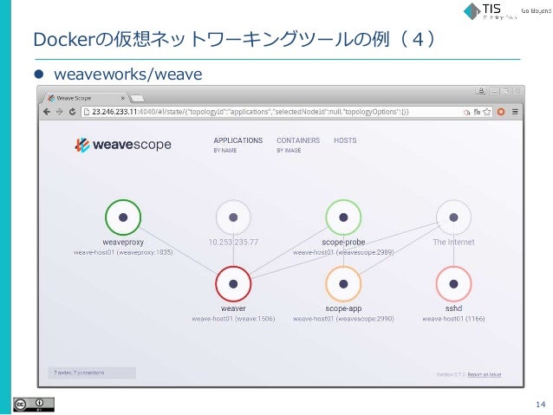Select the weaver node circle
This screenshot has height=415, width=553.
point(233,284)
